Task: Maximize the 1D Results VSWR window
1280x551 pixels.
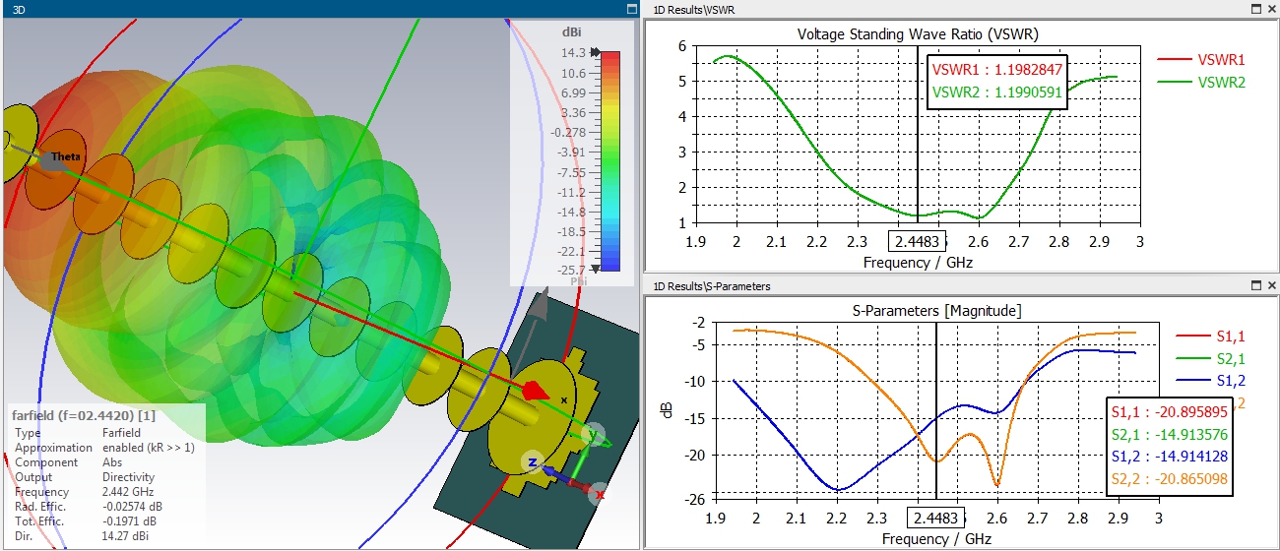Action: pyautogui.click(x=1255, y=8)
